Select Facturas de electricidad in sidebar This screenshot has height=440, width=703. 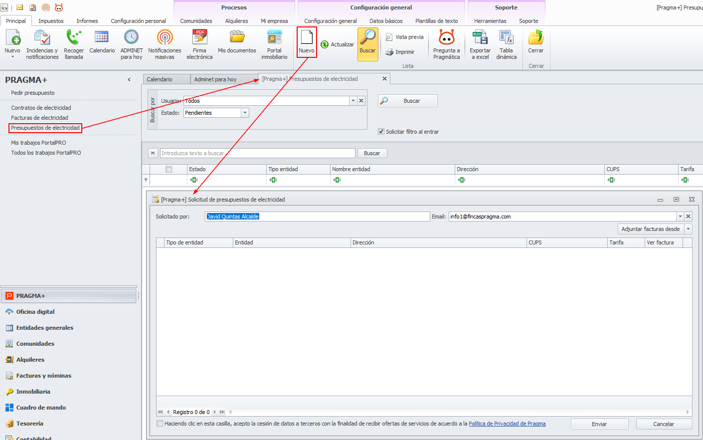(x=39, y=118)
